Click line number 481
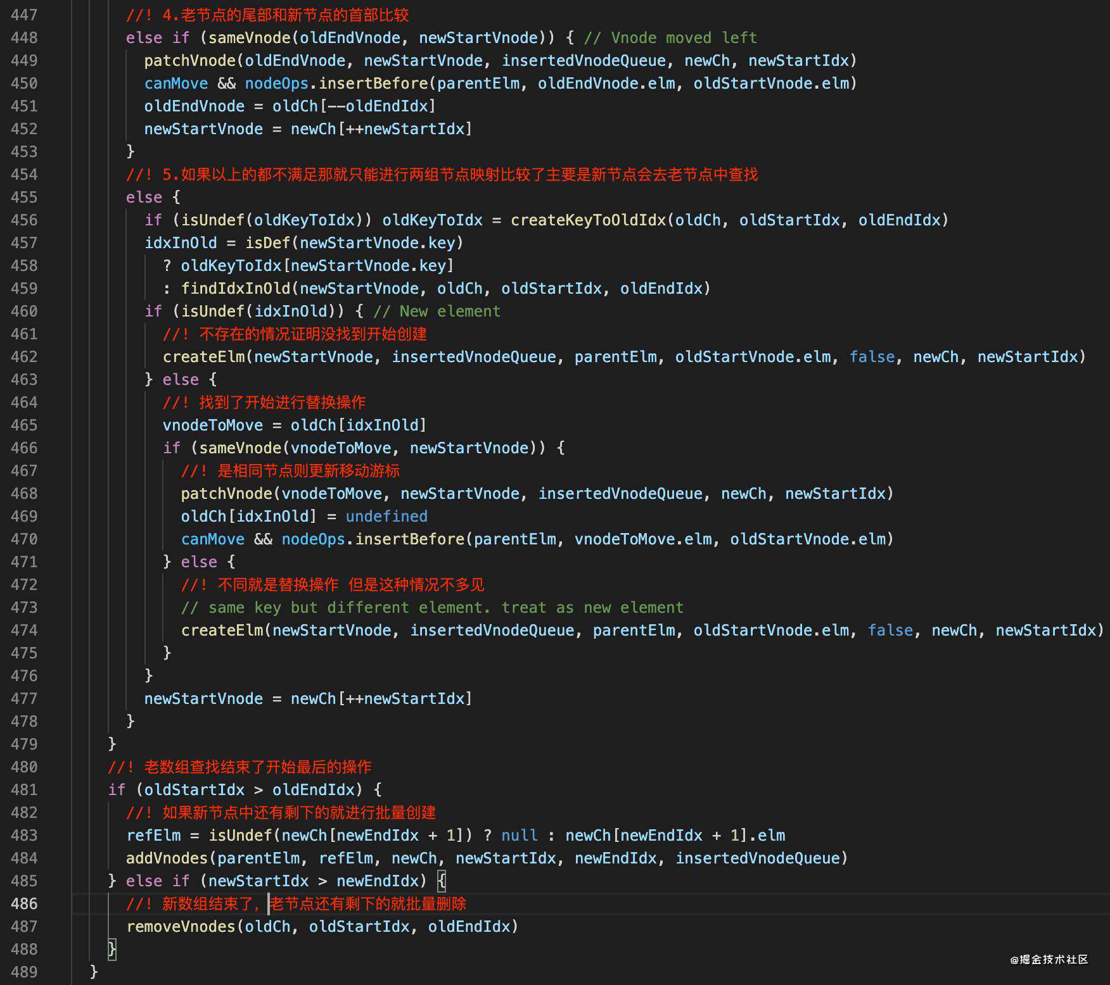The image size is (1110, 985). point(24,789)
